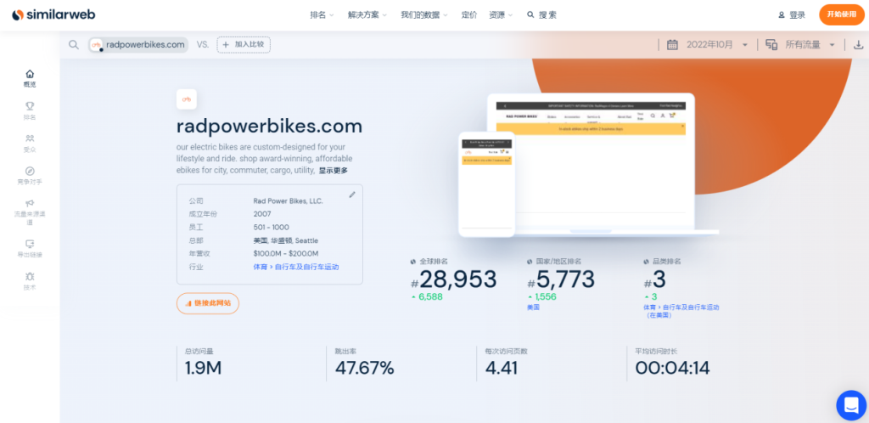
Task: Expand the 我们的数据 top menu
Action: tap(424, 15)
